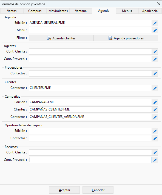This screenshot has width=162, height=195.
Task: Click pencil for Agentes Cont. Proveed. field
Action: (155, 59)
